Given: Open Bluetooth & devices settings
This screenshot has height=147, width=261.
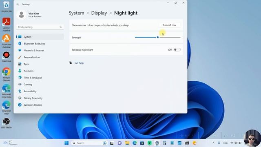Looking at the screenshot, I should [x=40, y=44].
